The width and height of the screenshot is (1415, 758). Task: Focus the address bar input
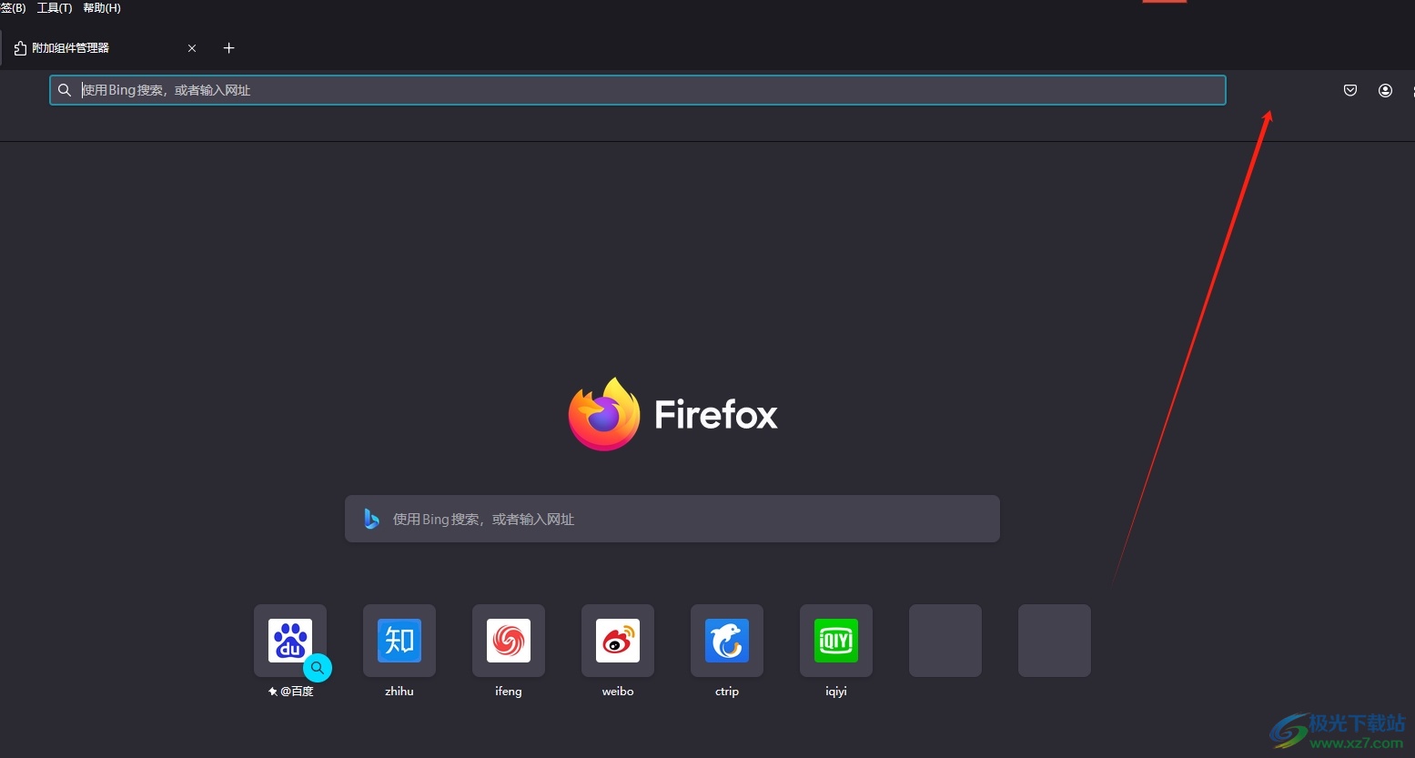pos(638,90)
